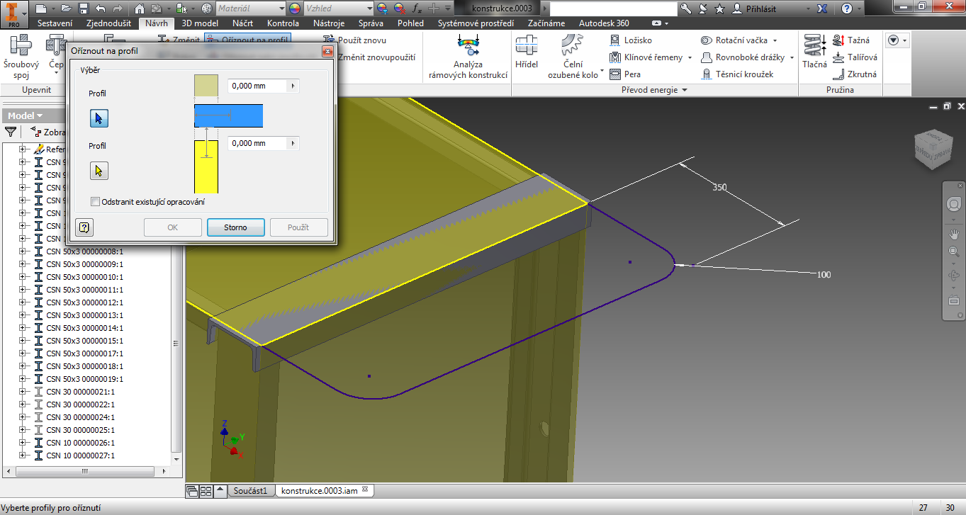Open the appearance color wheel picker

[x=296, y=9]
